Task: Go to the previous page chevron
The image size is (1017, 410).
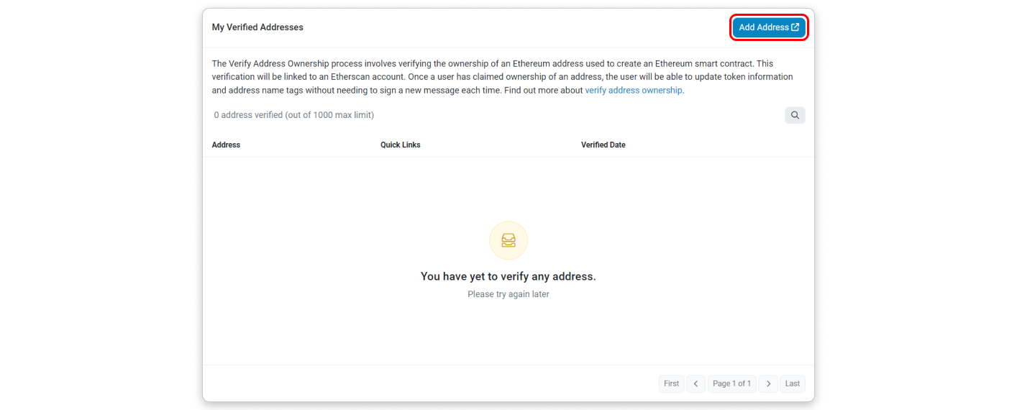Action: pyautogui.click(x=696, y=383)
